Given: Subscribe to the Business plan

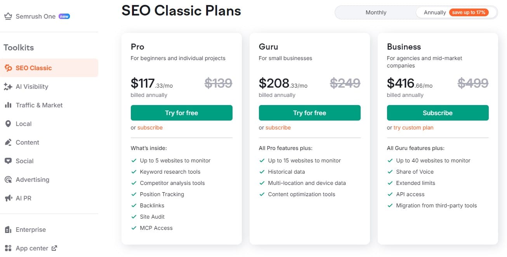Looking at the screenshot, I should [438, 113].
